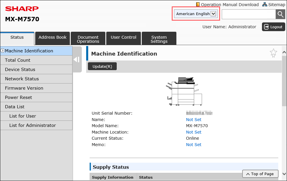
Task: Click the Supply Information column header
Action: (113, 177)
